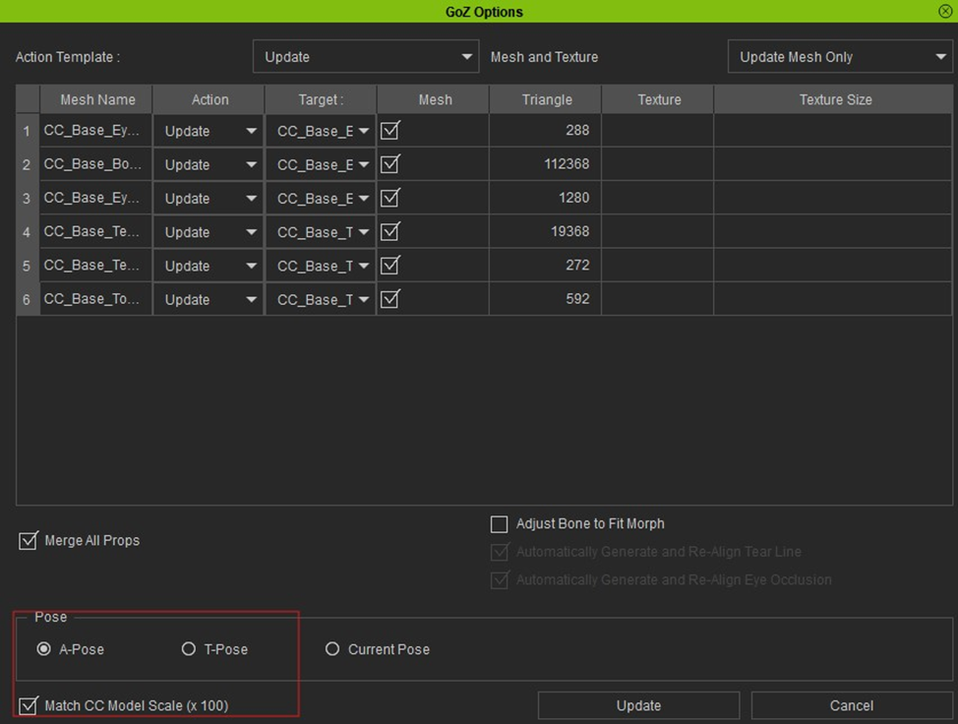Select the T-Pose radio button
Screen dimensions: 958x724
tap(188, 649)
